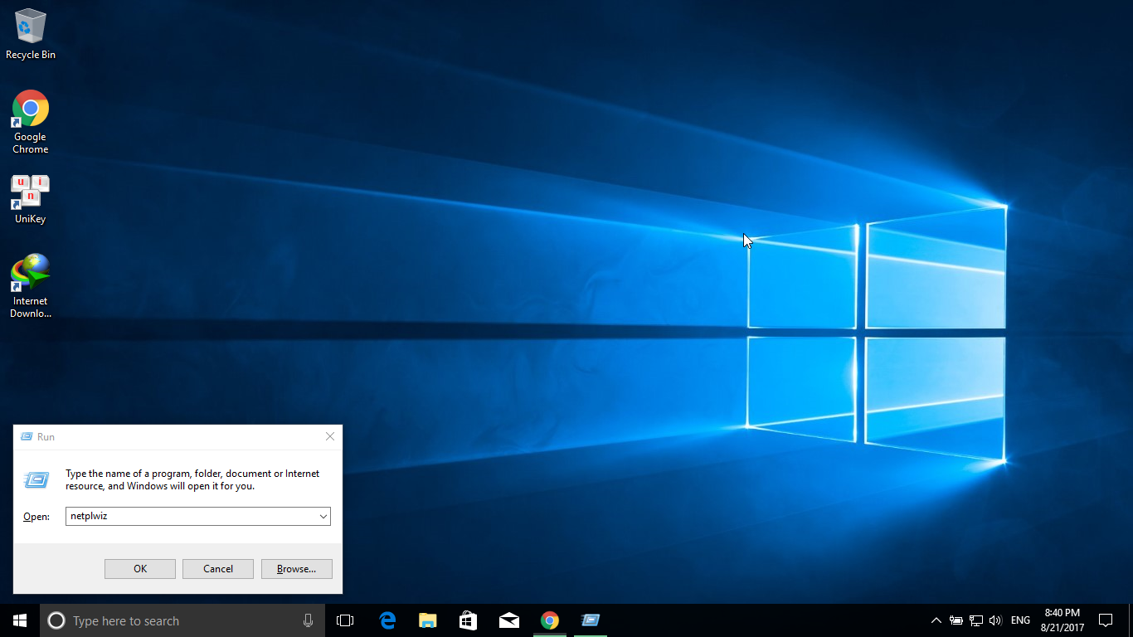The width and height of the screenshot is (1133, 637).
Task: Click the Task View button
Action: click(x=345, y=620)
